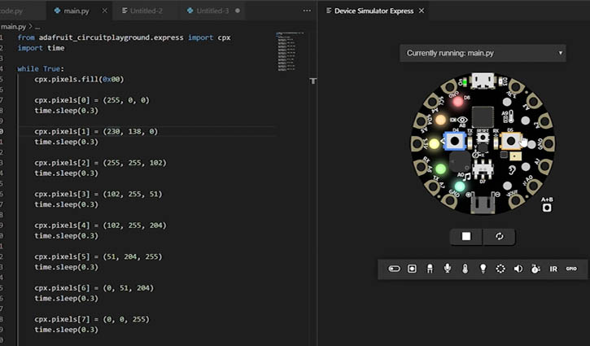The width and height of the screenshot is (590, 346).
Task: Click the main.py breadcrumb path
Action: (x=14, y=26)
